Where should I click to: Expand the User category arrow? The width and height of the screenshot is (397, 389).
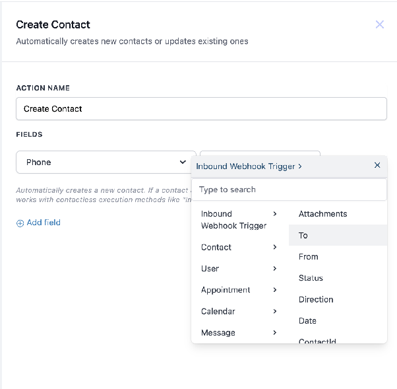[x=275, y=268]
